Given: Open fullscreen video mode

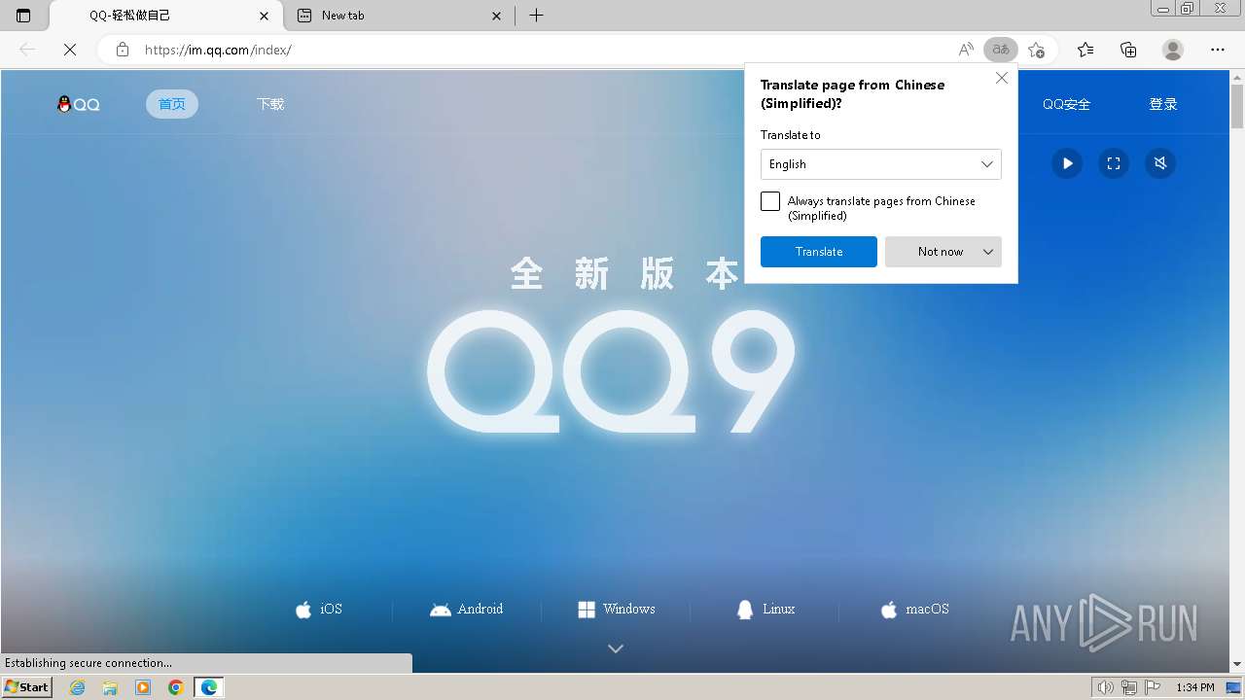Looking at the screenshot, I should (1114, 163).
